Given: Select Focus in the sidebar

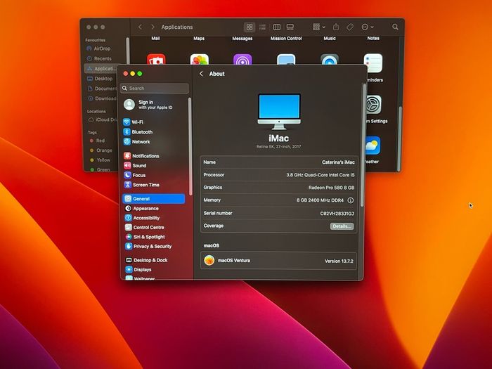Looking at the screenshot, I should click(135, 176).
